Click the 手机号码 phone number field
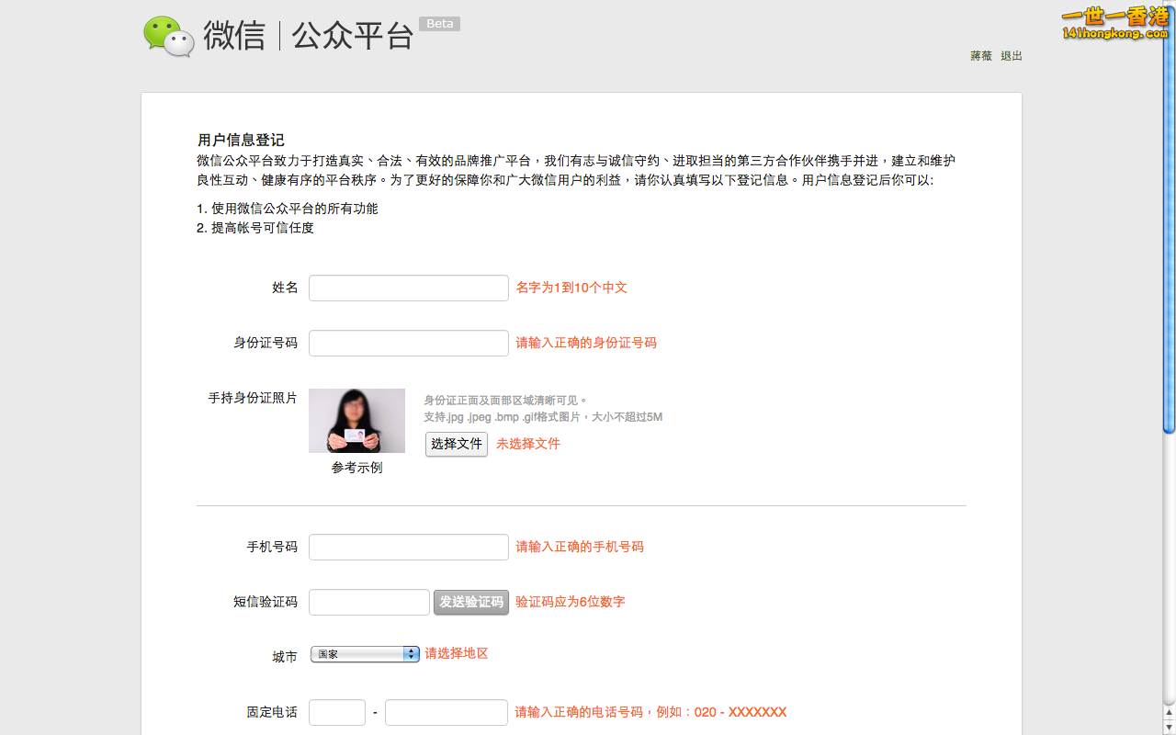 coord(408,547)
